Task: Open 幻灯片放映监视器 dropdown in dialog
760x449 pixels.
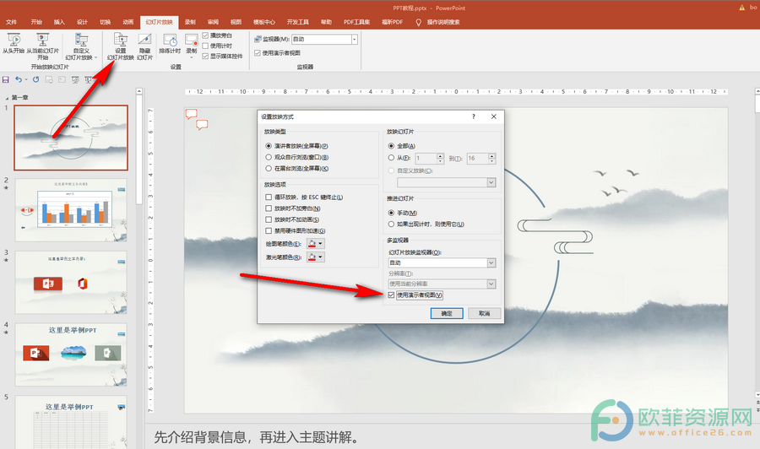Action: pyautogui.click(x=491, y=262)
